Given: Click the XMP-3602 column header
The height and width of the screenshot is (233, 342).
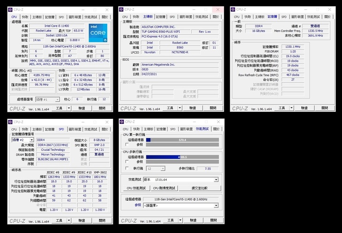Looking at the screenshot, I should coord(100,172).
